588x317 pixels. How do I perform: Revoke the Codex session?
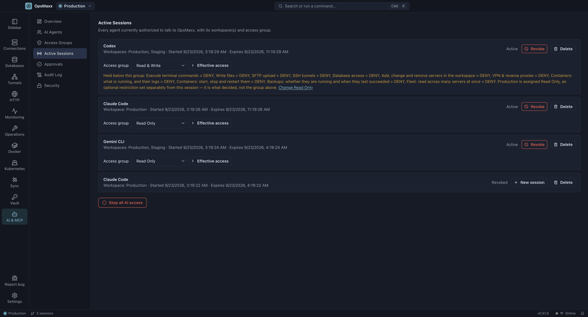534,49
